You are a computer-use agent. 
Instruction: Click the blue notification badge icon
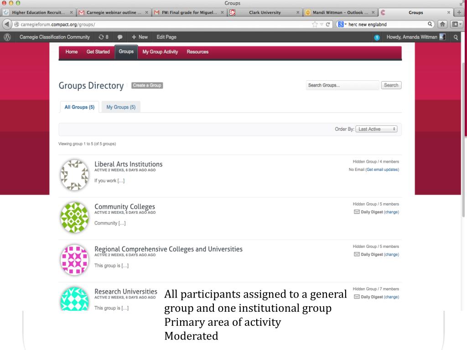coord(377,37)
